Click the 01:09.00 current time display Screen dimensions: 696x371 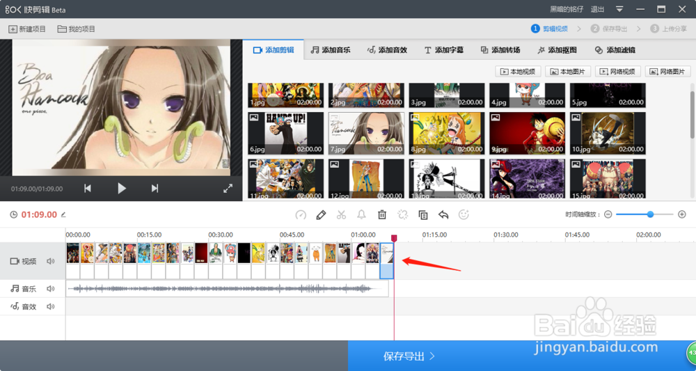(39, 215)
